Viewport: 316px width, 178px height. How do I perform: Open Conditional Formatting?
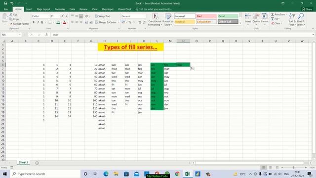pos(155,20)
